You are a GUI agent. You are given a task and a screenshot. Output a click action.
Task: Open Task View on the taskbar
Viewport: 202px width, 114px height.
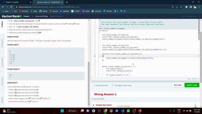click(x=82, y=111)
